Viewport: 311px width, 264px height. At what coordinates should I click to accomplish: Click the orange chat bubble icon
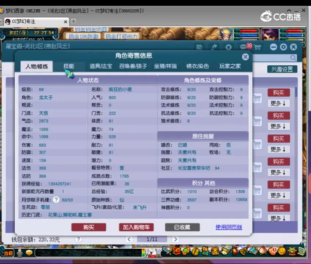29,253
